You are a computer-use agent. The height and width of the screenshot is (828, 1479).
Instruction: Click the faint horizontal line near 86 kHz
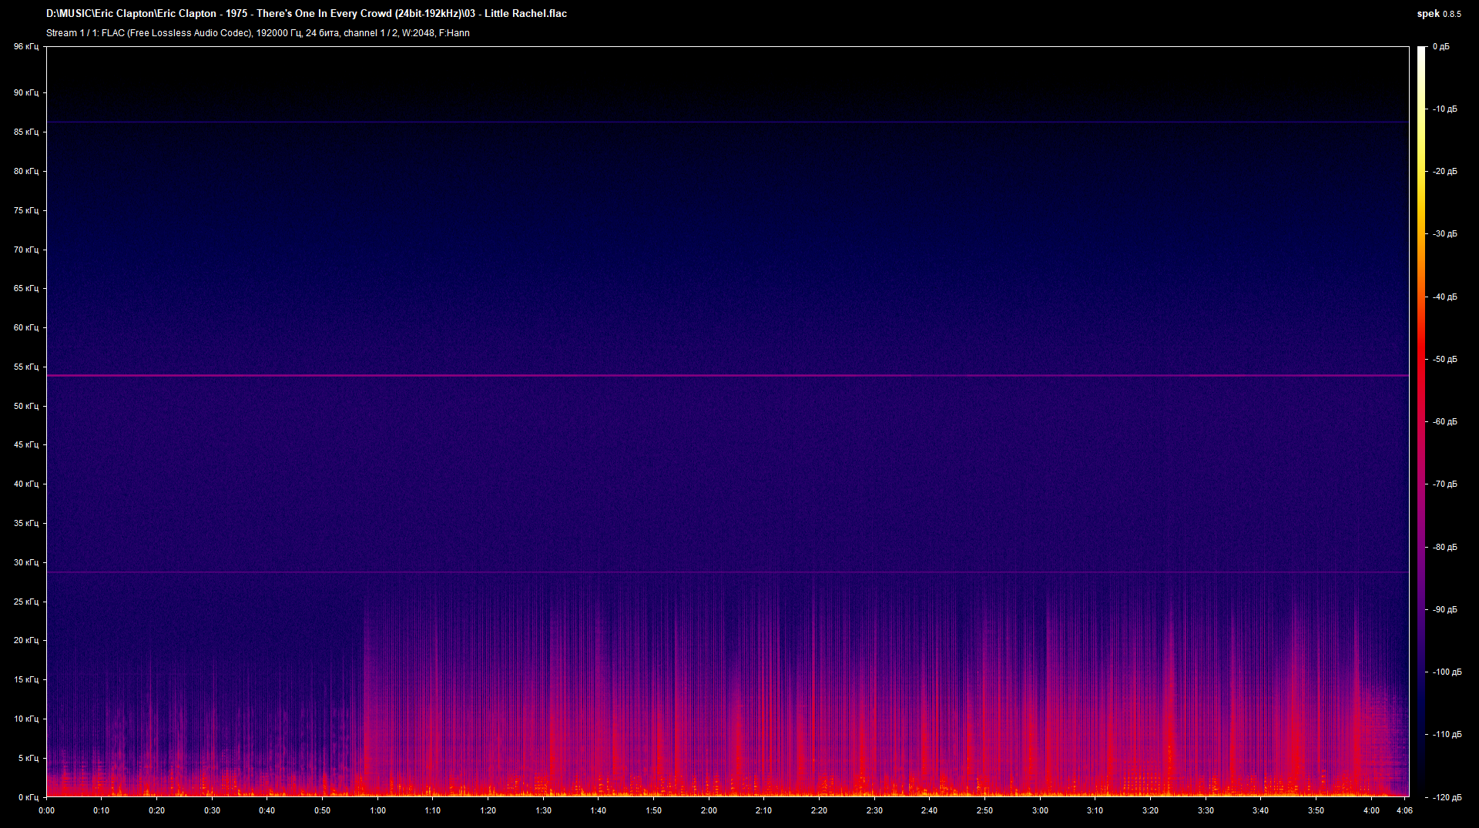(727, 122)
